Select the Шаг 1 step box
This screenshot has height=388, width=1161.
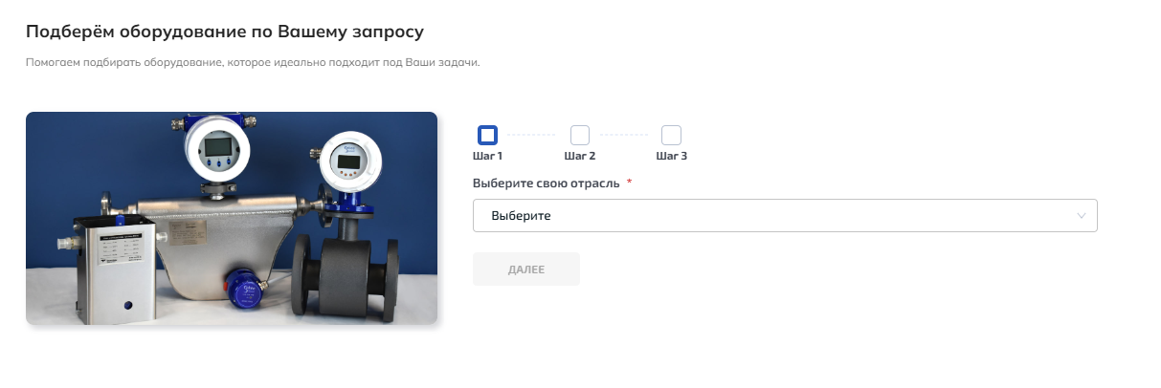click(x=487, y=135)
